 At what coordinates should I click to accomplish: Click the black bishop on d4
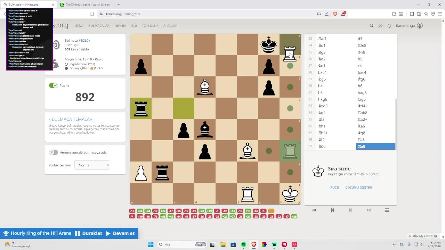205,130
